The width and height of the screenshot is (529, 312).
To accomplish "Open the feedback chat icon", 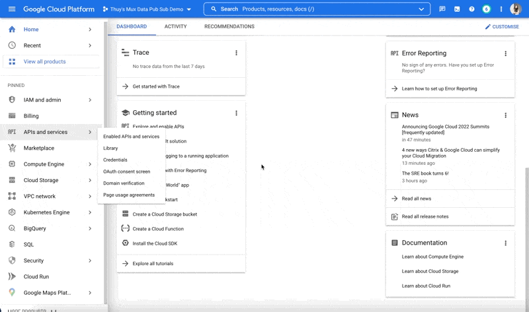I will [442, 9].
